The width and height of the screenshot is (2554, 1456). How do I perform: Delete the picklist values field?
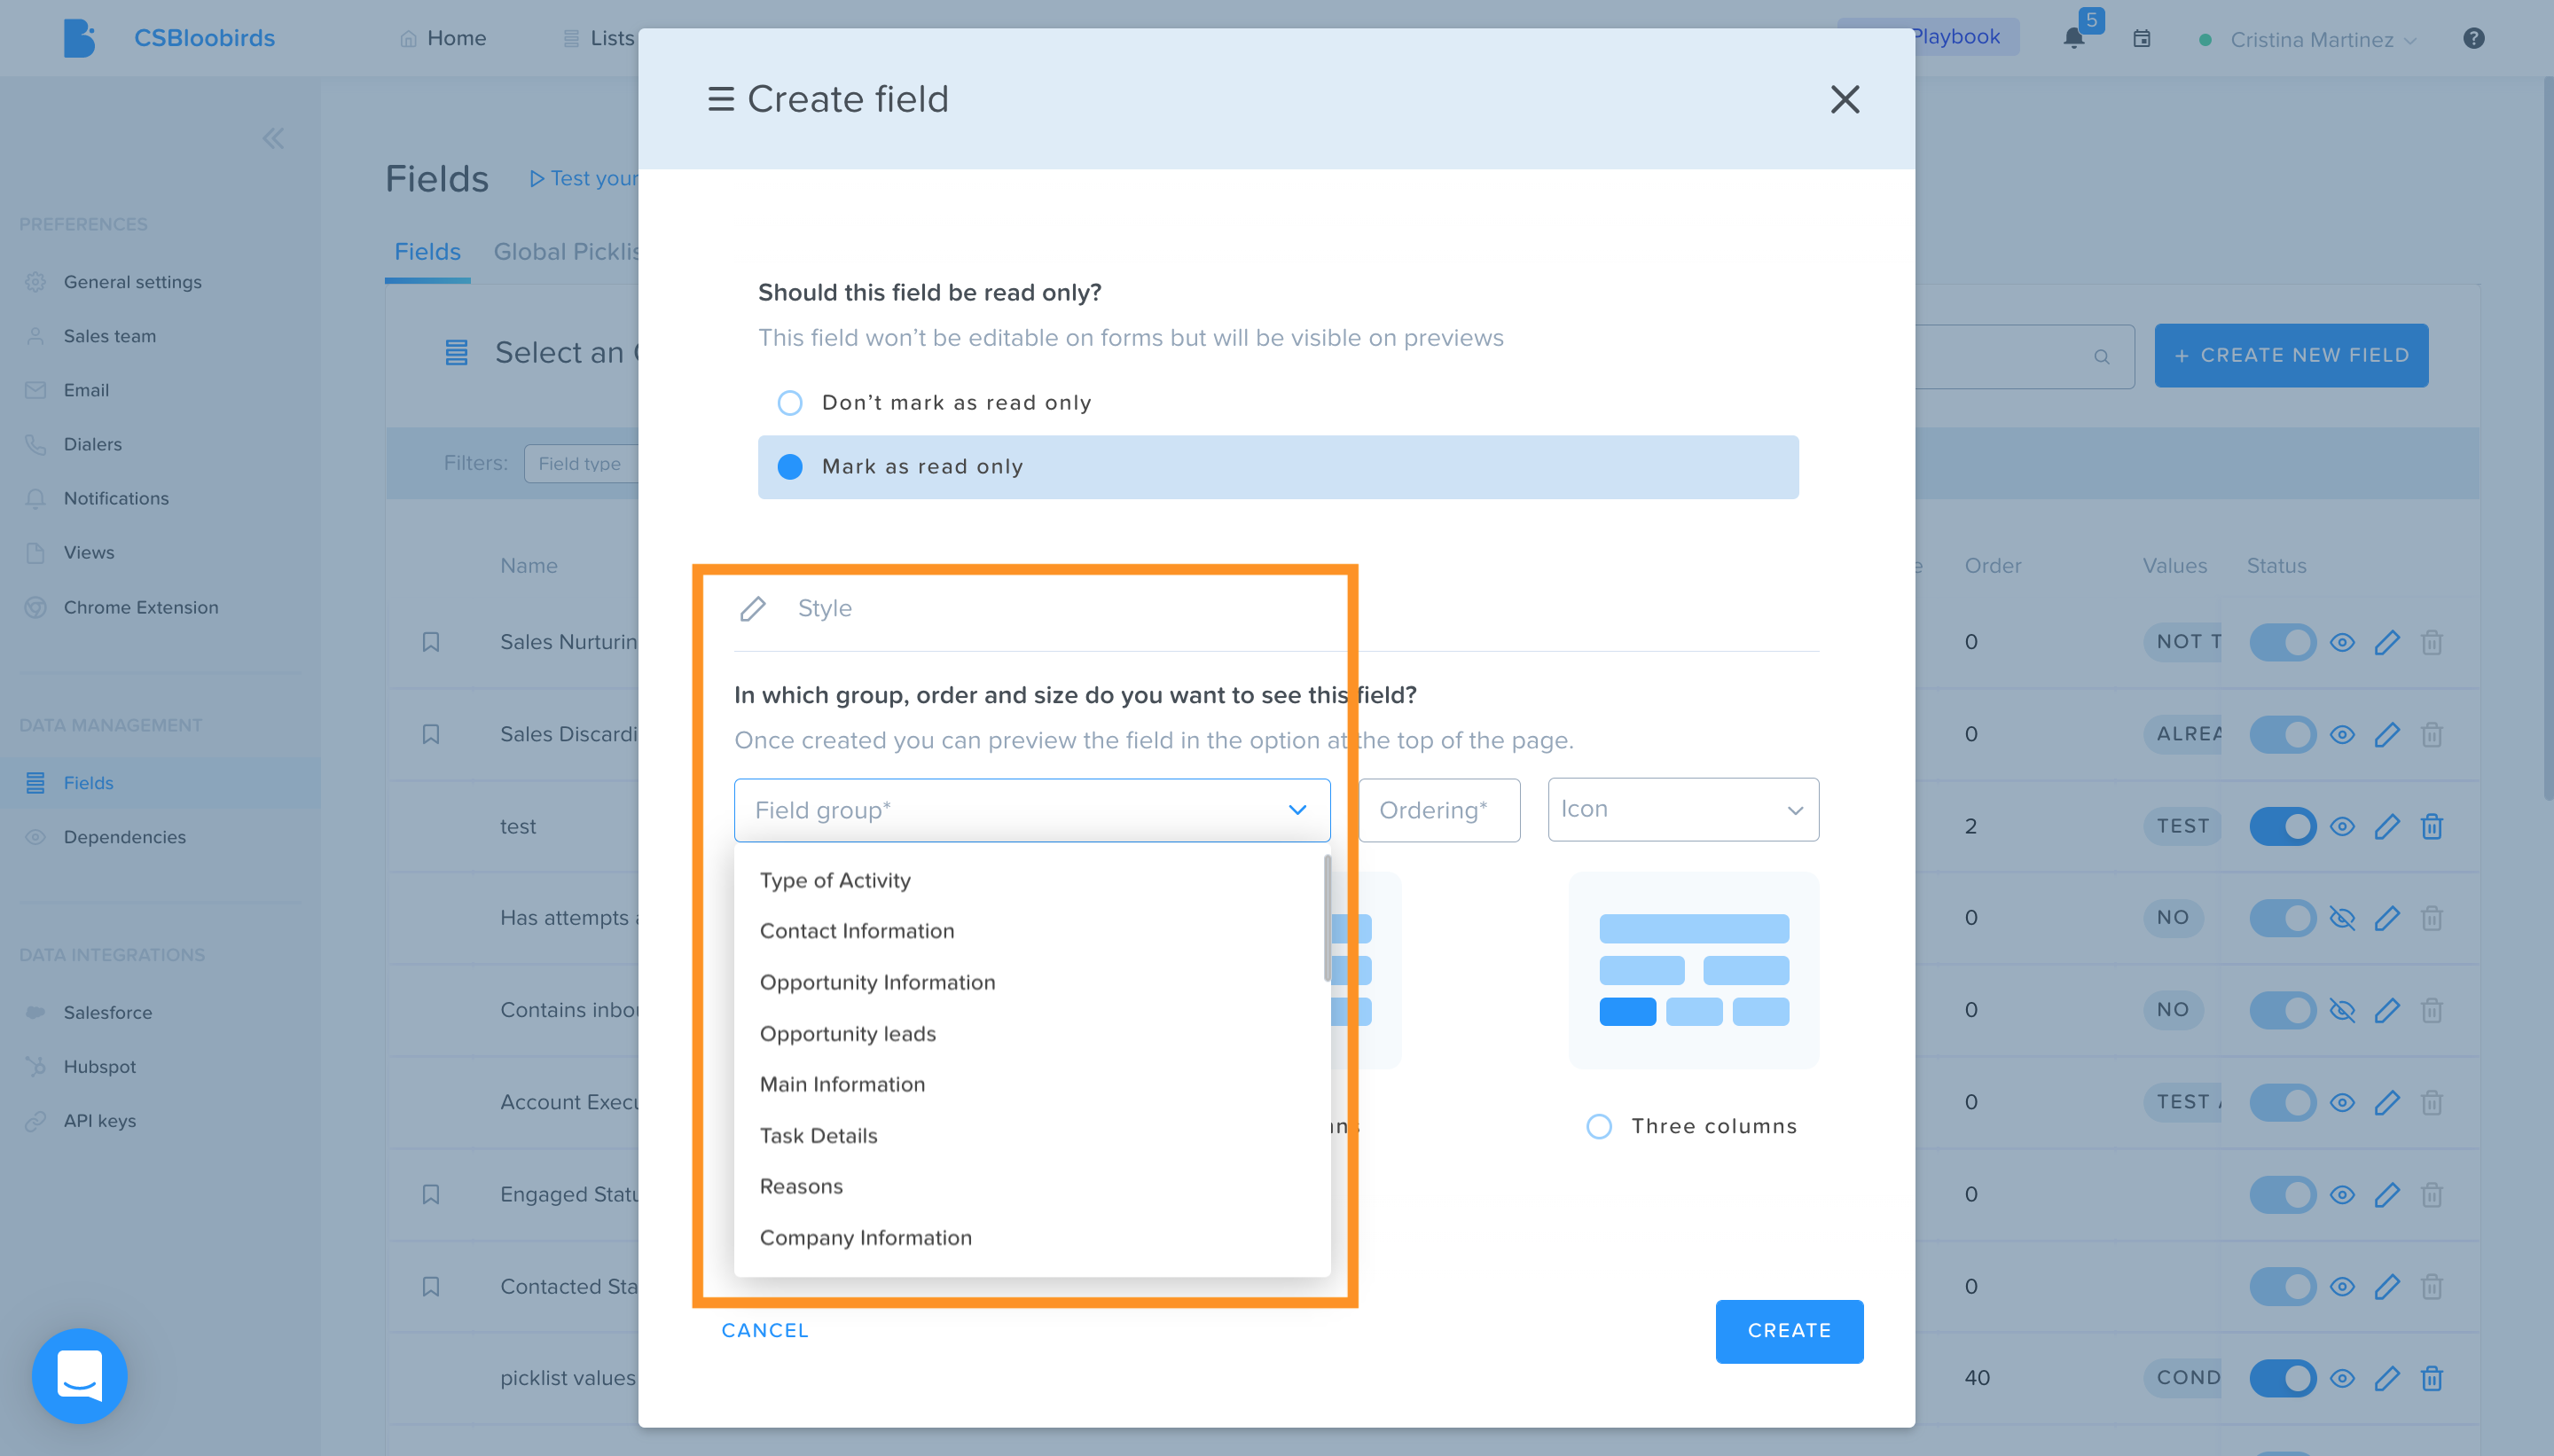(2432, 1378)
